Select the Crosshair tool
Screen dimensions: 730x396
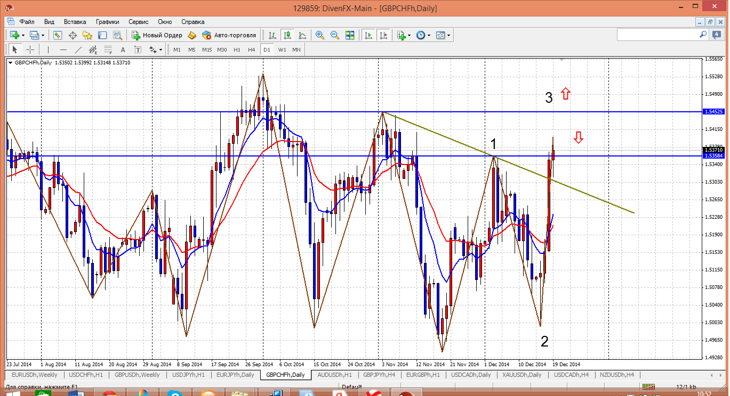pos(30,49)
